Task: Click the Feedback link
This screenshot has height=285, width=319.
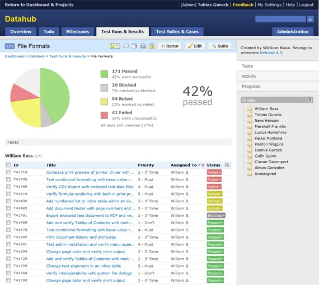Action: (x=243, y=4)
